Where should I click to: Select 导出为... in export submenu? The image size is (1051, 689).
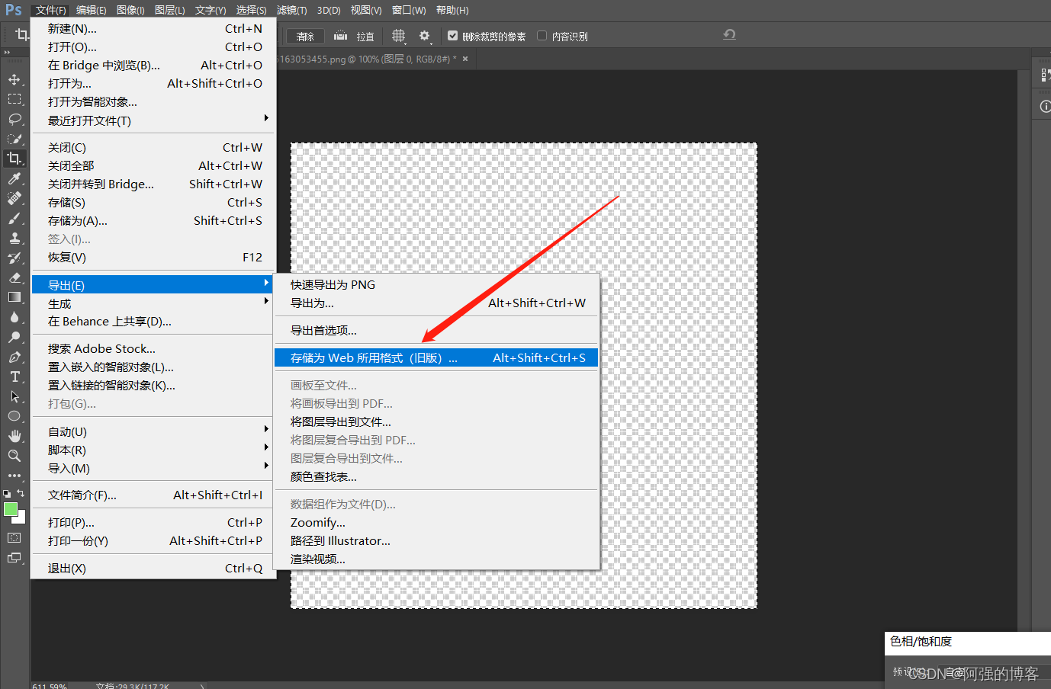click(436, 303)
